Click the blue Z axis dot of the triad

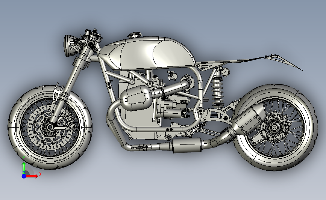[x=24, y=176]
